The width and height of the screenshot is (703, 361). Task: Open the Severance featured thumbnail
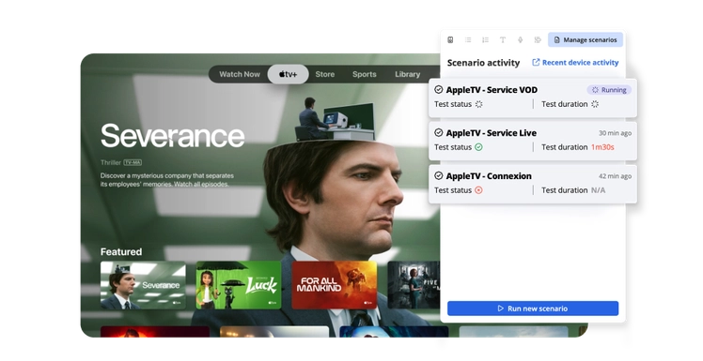pos(143,285)
